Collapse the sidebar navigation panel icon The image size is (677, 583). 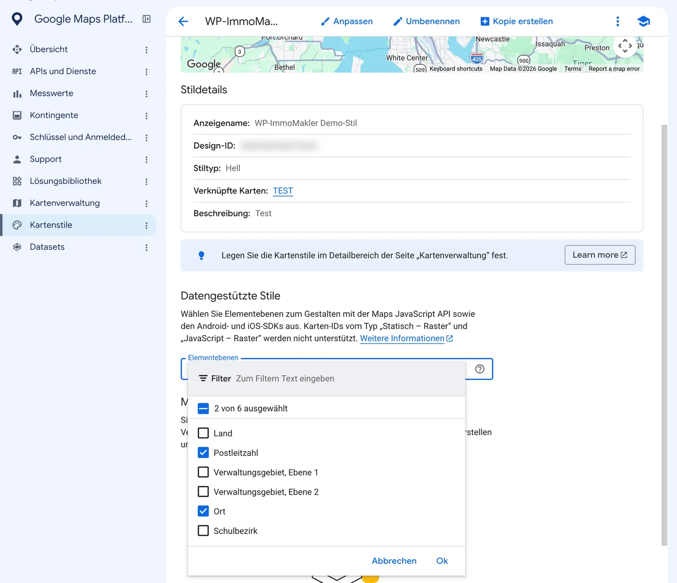[147, 19]
